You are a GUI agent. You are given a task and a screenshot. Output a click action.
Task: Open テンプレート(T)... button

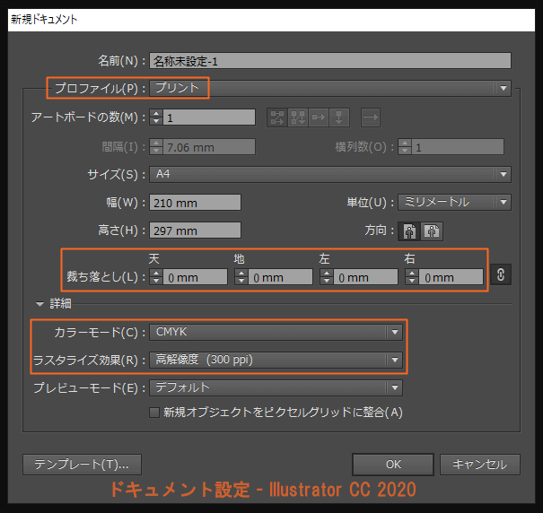pos(82,465)
